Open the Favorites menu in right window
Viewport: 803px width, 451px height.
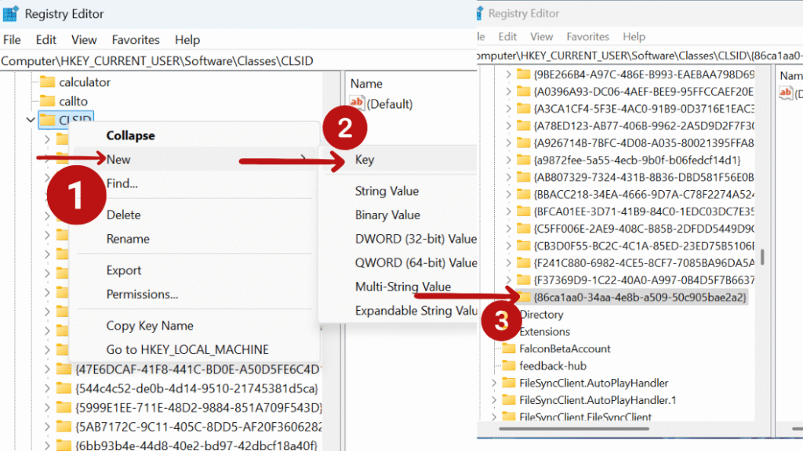587,37
